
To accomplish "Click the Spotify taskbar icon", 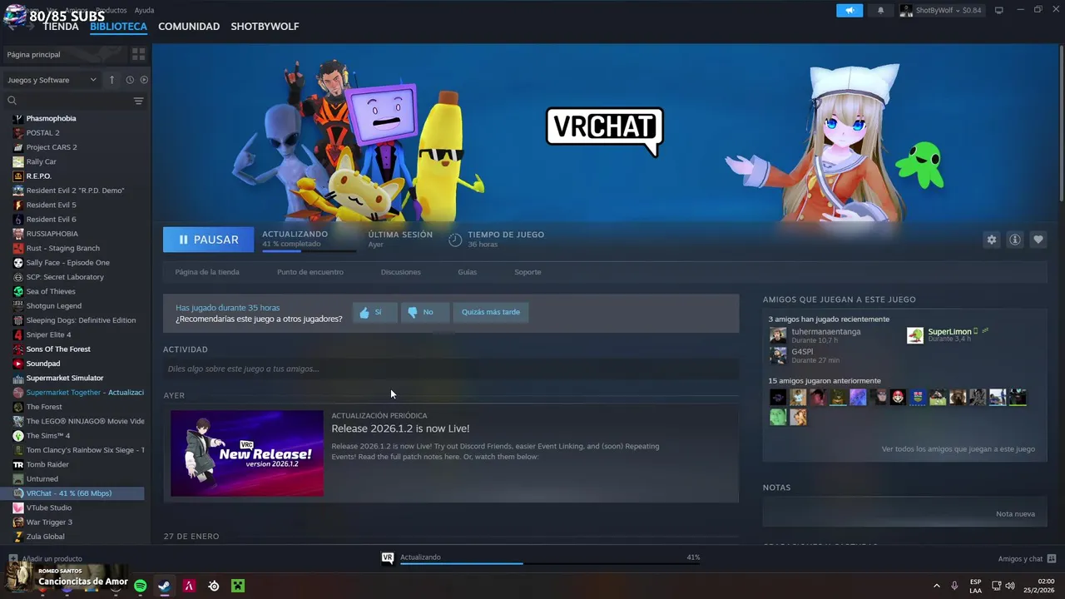I will [x=141, y=586].
